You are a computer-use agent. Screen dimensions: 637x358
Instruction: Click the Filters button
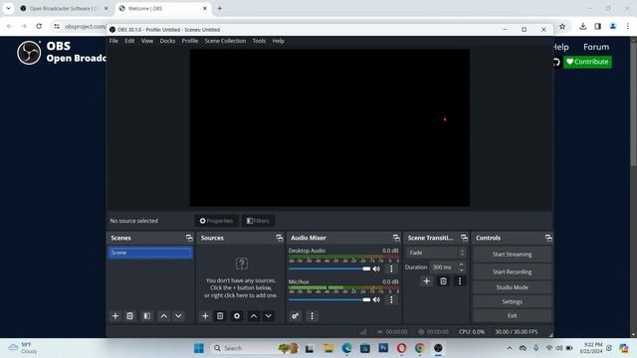point(258,221)
